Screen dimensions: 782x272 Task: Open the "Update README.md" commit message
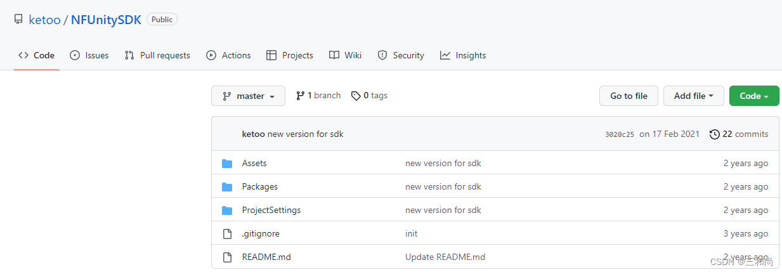pyautogui.click(x=445, y=257)
